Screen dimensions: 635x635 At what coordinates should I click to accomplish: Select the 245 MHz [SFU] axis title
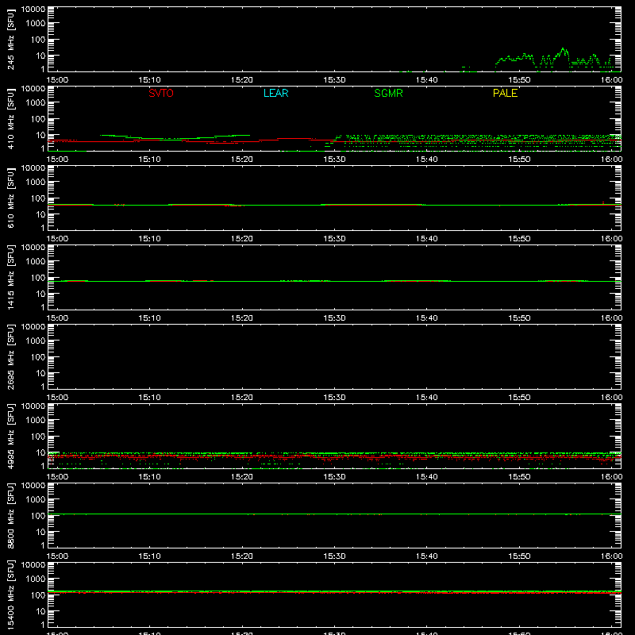(10, 39)
